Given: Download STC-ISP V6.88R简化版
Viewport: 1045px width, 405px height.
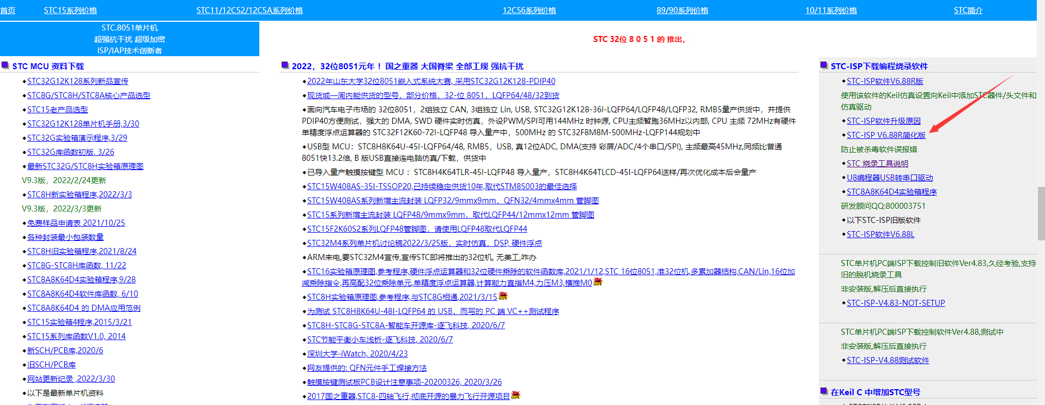Looking at the screenshot, I should 886,135.
